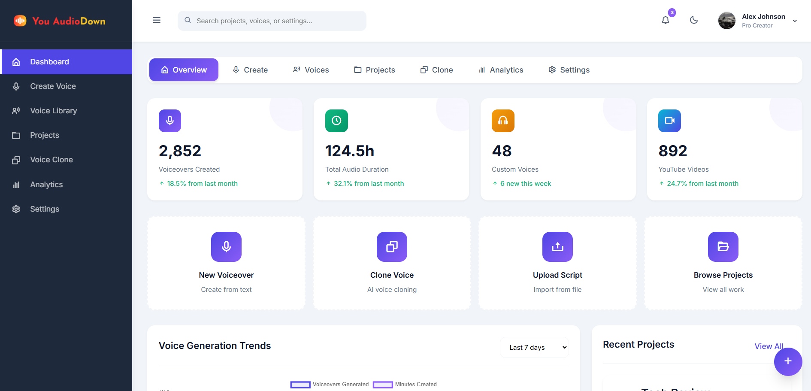Click Alex Johnson's avatar photo
The image size is (811, 391).
727,21
